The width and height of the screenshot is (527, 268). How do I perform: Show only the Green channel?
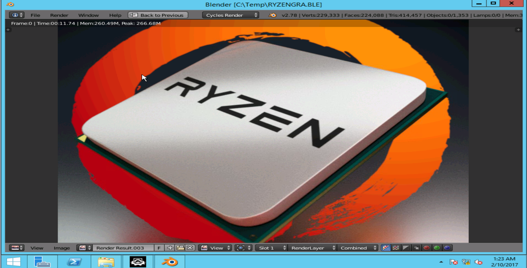coord(437,248)
